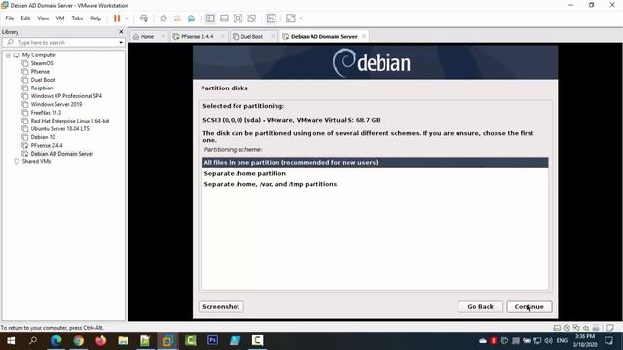
Task: Open Firefox from the taskbar
Action: [x=100, y=341]
